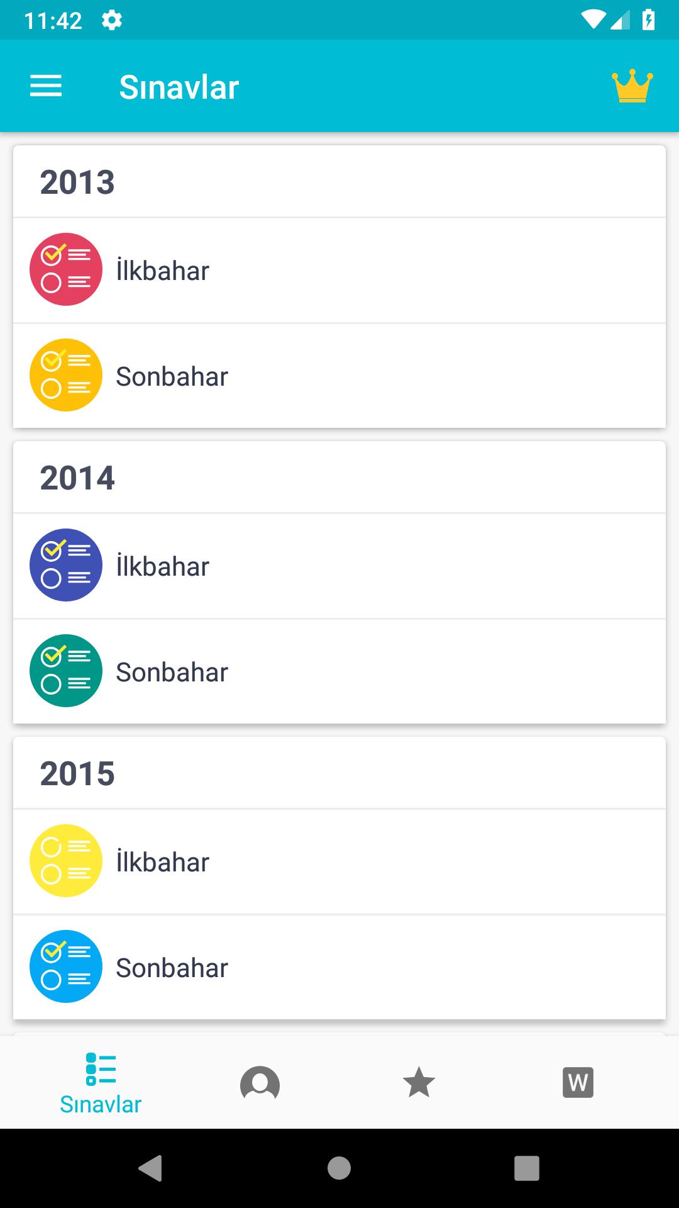Open the 2015 İlkbahar exam

[x=339, y=862]
